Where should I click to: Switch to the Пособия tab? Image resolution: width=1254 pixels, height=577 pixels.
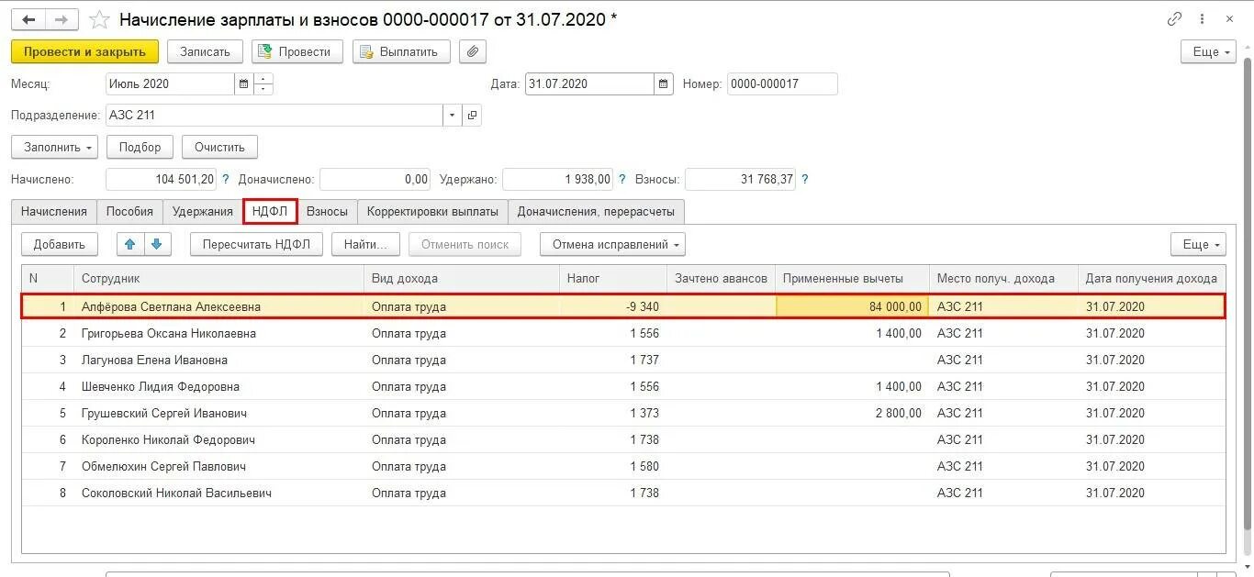tap(129, 211)
